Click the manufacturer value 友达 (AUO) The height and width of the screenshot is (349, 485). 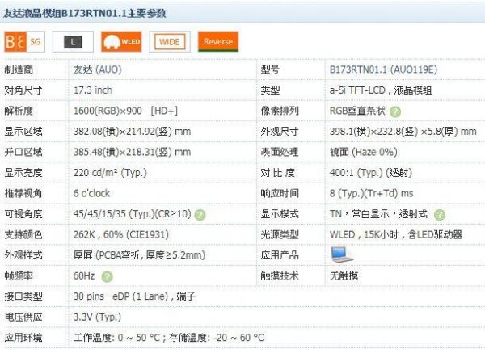(x=97, y=69)
